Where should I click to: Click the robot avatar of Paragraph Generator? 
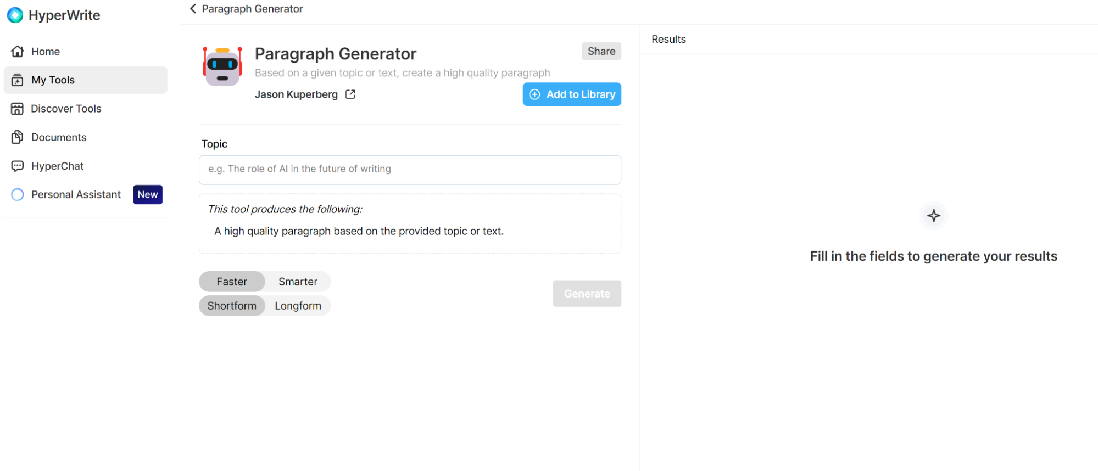pyautogui.click(x=222, y=66)
